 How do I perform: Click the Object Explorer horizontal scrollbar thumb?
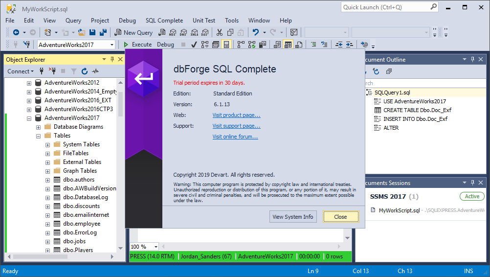coord(40,256)
